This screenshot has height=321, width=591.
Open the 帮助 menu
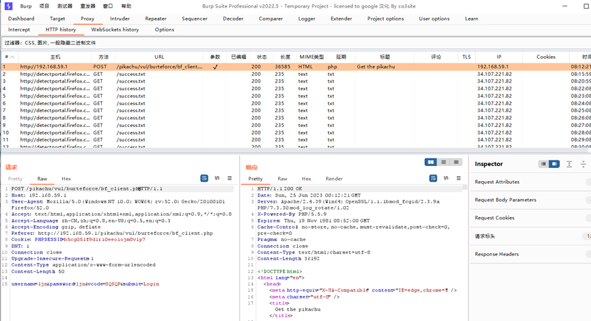pos(126,6)
